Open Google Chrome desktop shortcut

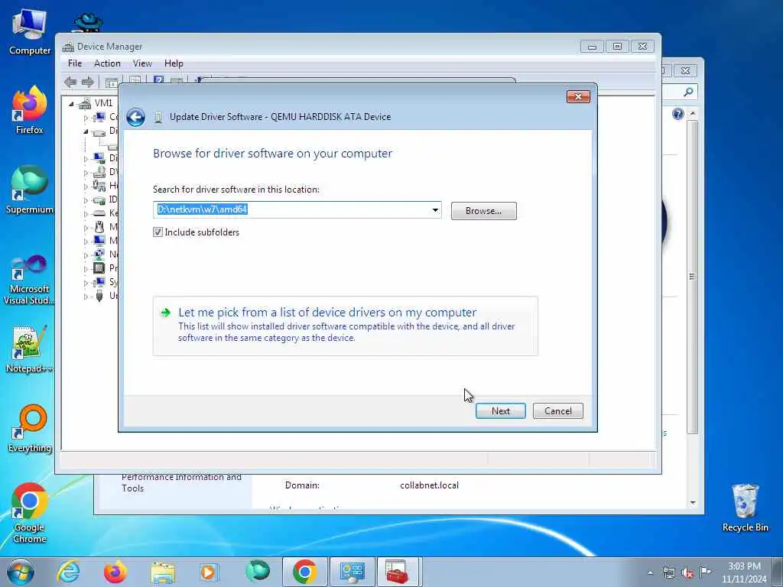click(x=30, y=513)
